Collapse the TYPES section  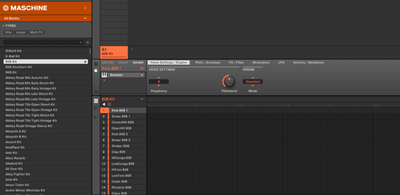pos(4,26)
